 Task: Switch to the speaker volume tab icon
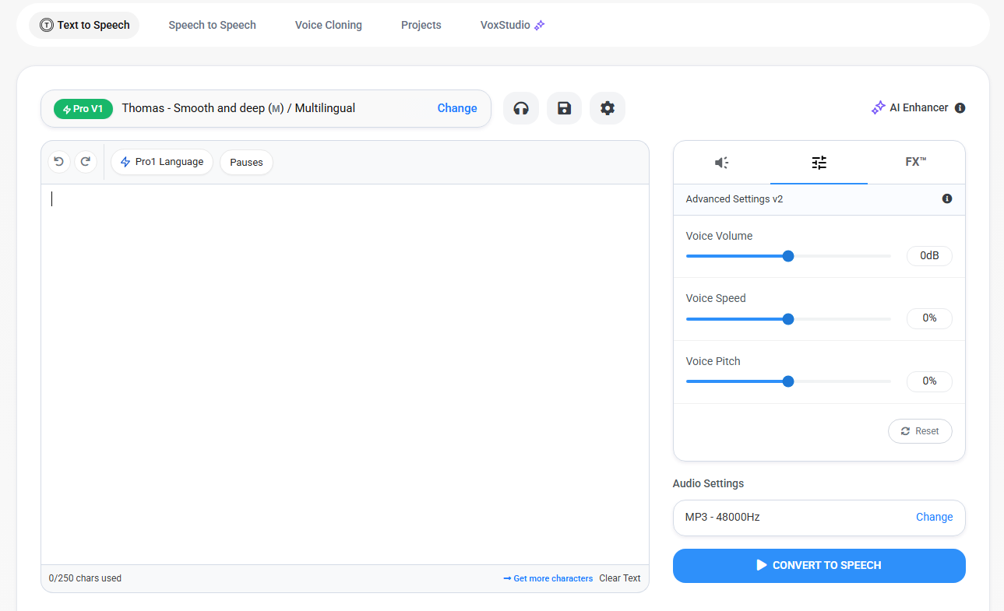click(x=721, y=163)
